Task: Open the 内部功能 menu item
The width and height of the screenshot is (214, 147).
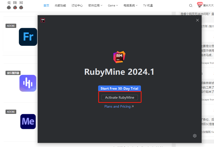Action: (x=60, y=5)
